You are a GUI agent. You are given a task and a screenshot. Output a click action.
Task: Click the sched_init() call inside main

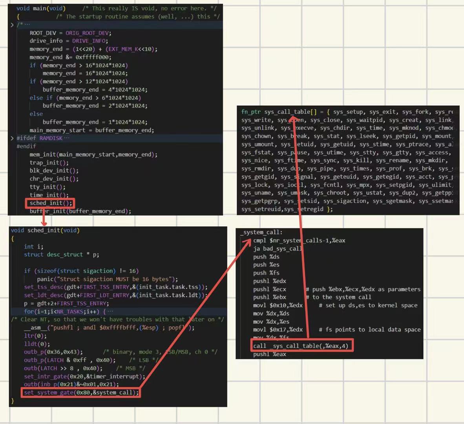click(x=51, y=203)
